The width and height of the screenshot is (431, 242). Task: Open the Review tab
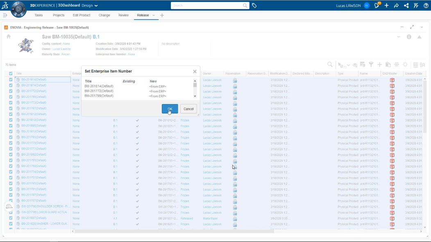[123, 16]
